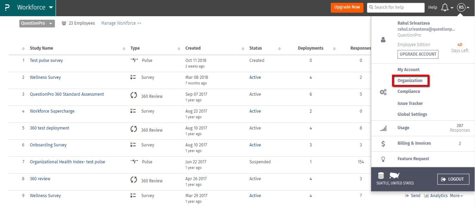The height and width of the screenshot is (207, 475).
Task: Click the notification bell icon
Action: (445, 7)
